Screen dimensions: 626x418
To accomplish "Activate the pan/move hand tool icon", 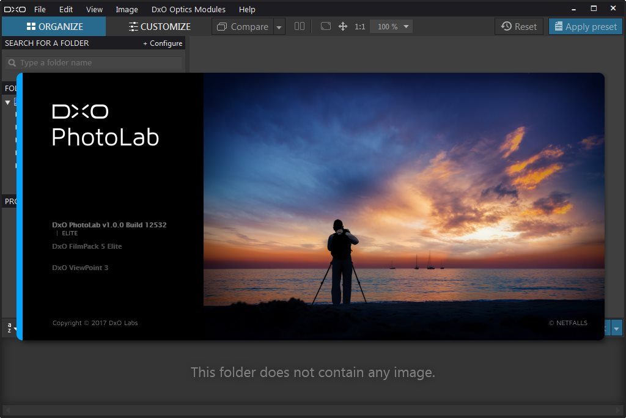I will click(342, 26).
